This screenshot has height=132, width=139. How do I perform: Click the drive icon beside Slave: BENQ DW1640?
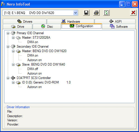tap(18, 64)
